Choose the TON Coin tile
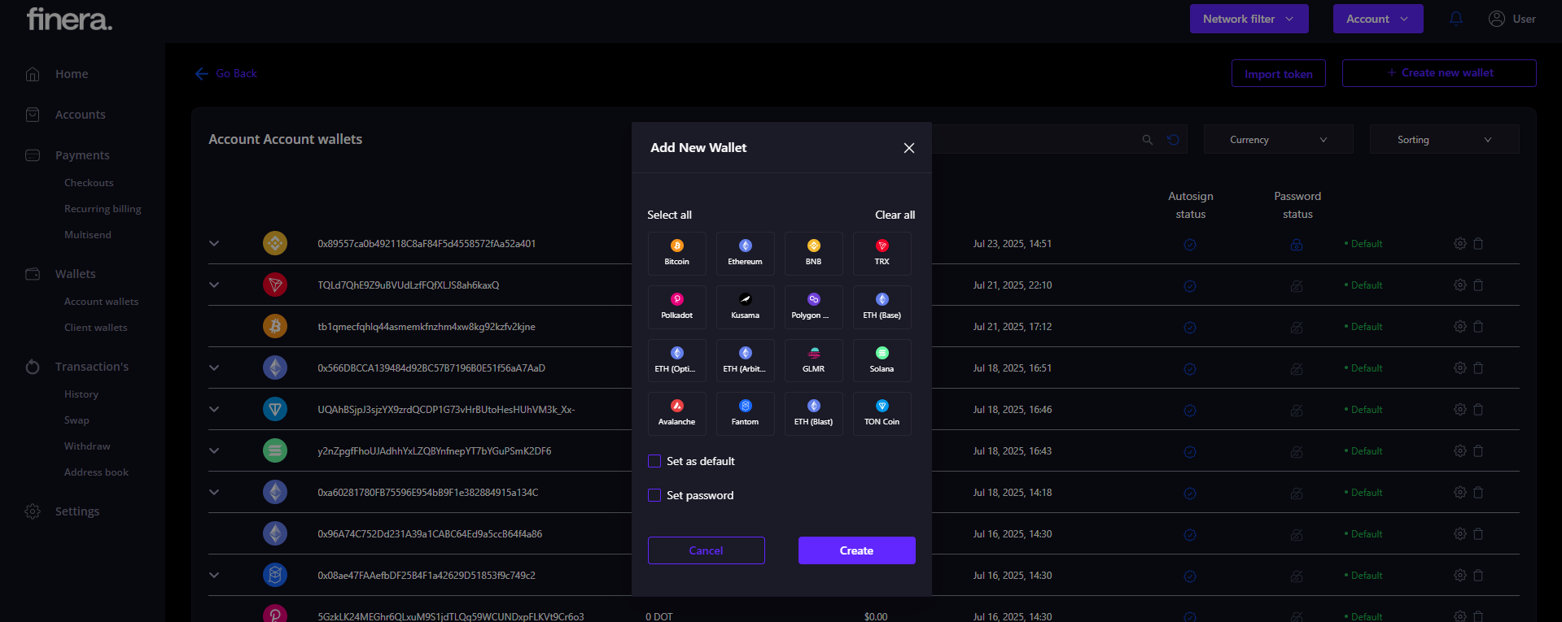 click(x=882, y=413)
